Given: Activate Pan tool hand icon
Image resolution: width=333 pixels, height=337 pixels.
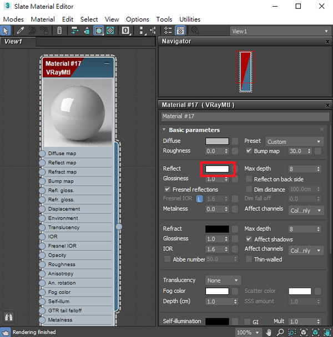Looking at the screenshot, I should click(x=269, y=332).
